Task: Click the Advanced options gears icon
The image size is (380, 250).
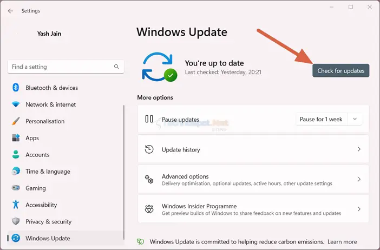Action: pos(149,179)
